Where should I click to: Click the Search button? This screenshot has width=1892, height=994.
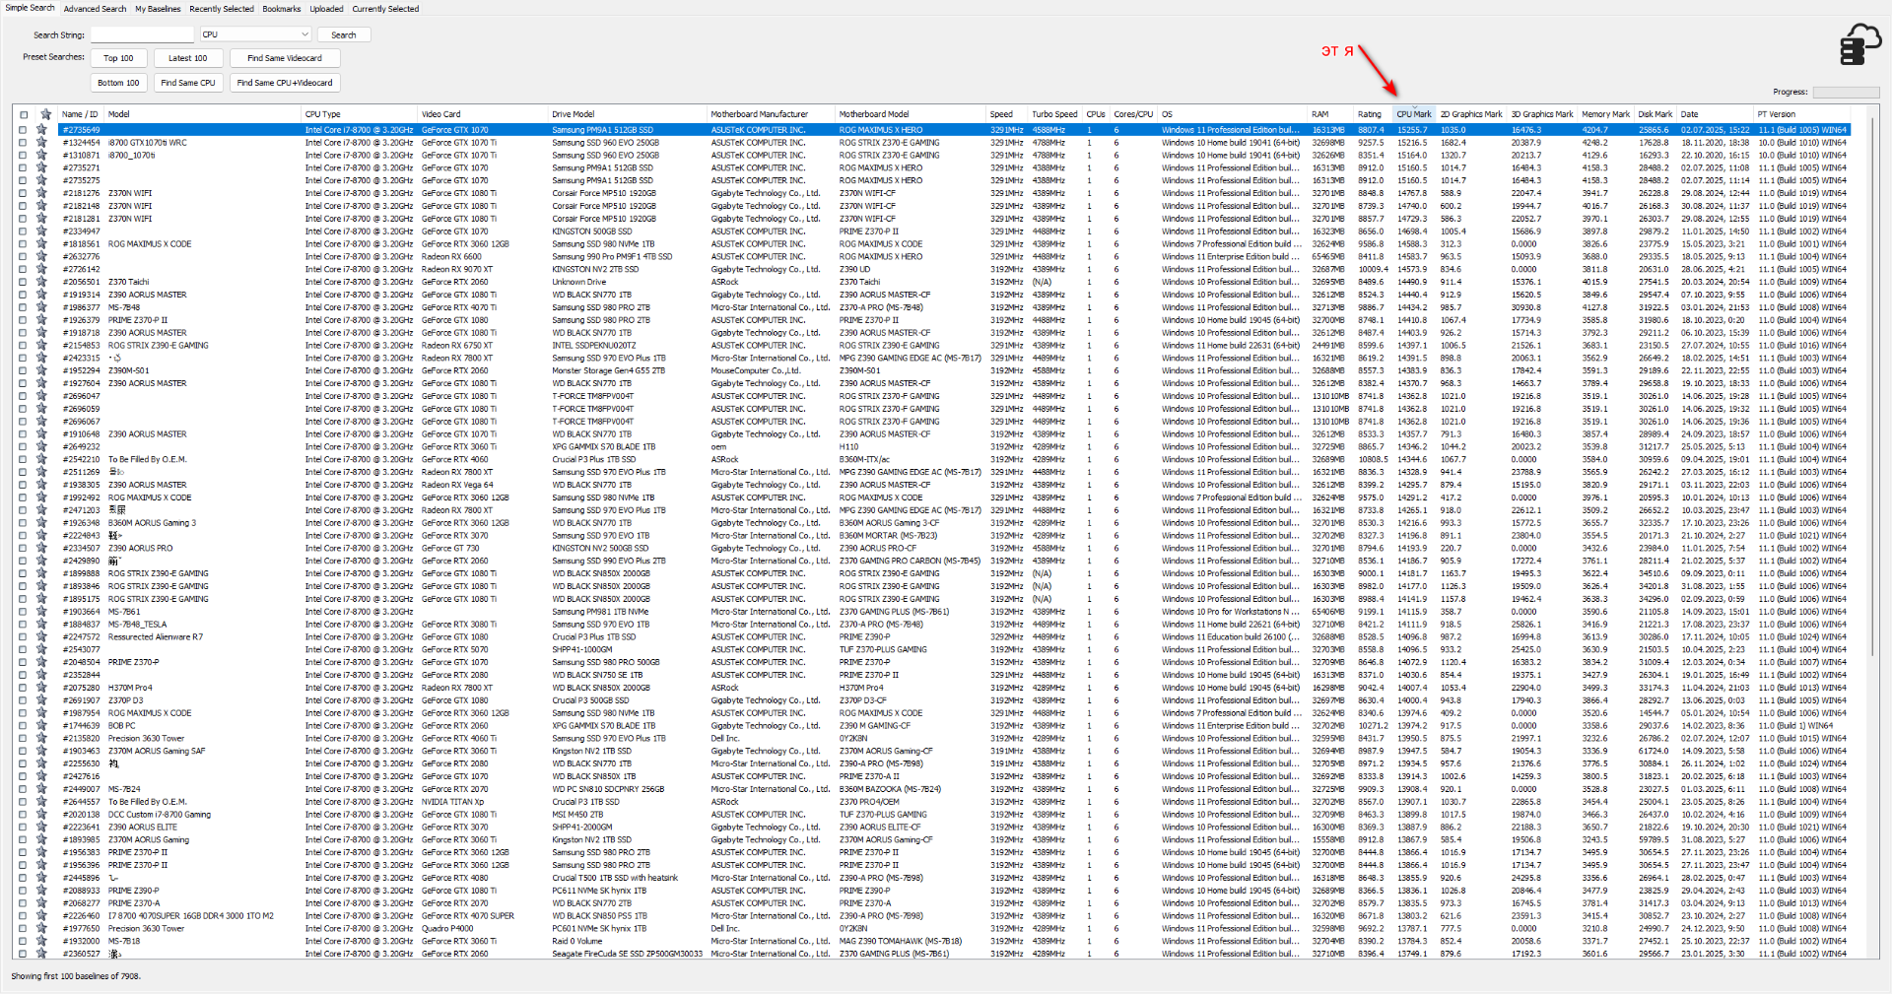(x=344, y=34)
